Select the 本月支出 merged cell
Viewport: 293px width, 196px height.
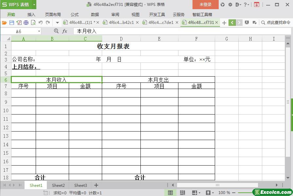pyautogui.click(x=158, y=80)
